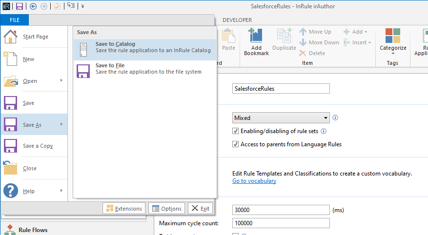Choose Save in the file menu
This screenshot has height=235, width=428.
[x=34, y=103]
